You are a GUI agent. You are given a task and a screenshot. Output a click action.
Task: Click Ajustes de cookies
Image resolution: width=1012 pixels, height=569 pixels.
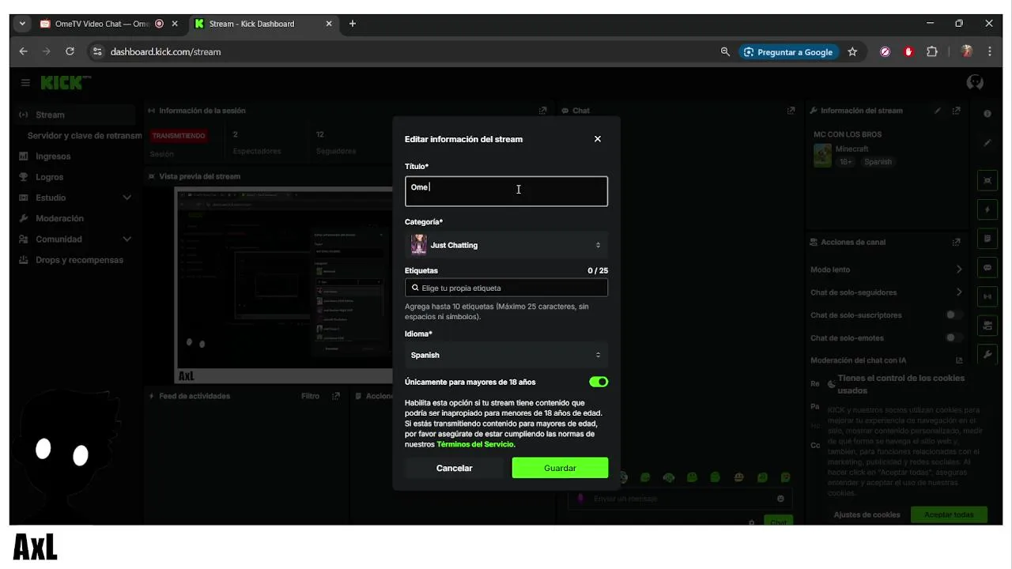(x=867, y=514)
